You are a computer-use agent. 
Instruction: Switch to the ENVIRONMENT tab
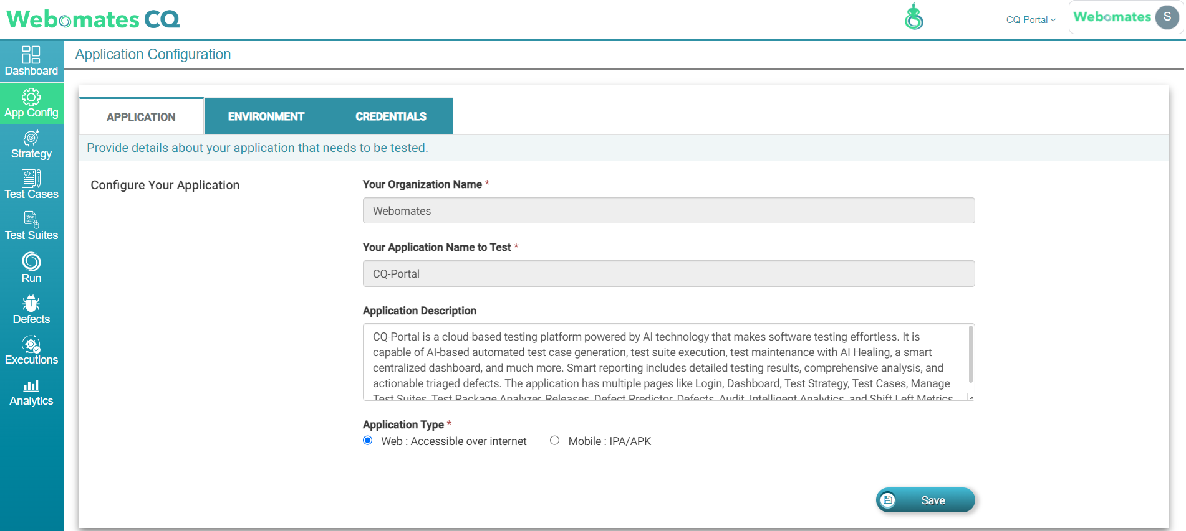(x=266, y=116)
